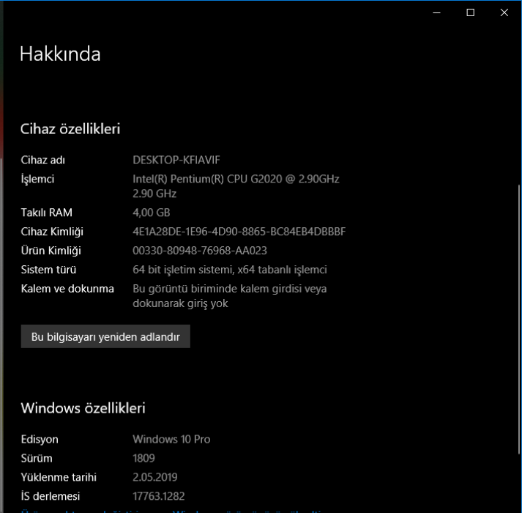Click the '64 bit işletim sistemi' system type text
Viewport: 522px width, 513px height.
click(229, 270)
